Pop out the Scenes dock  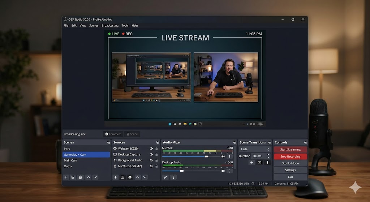108,142
